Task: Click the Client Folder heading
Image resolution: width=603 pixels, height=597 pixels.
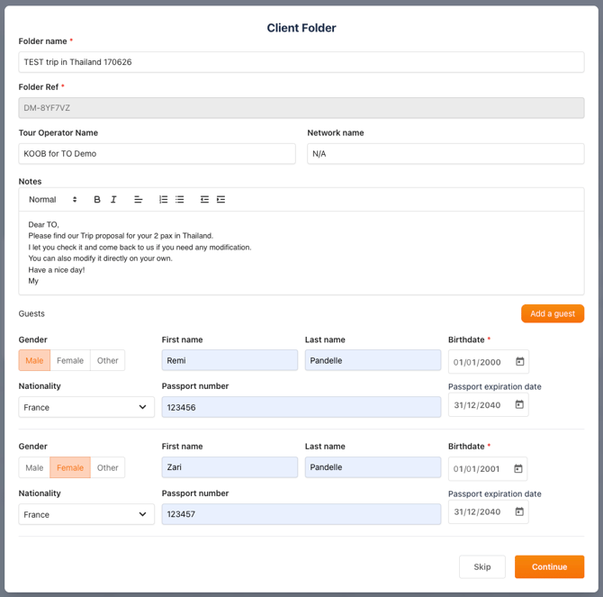Action: pos(301,28)
